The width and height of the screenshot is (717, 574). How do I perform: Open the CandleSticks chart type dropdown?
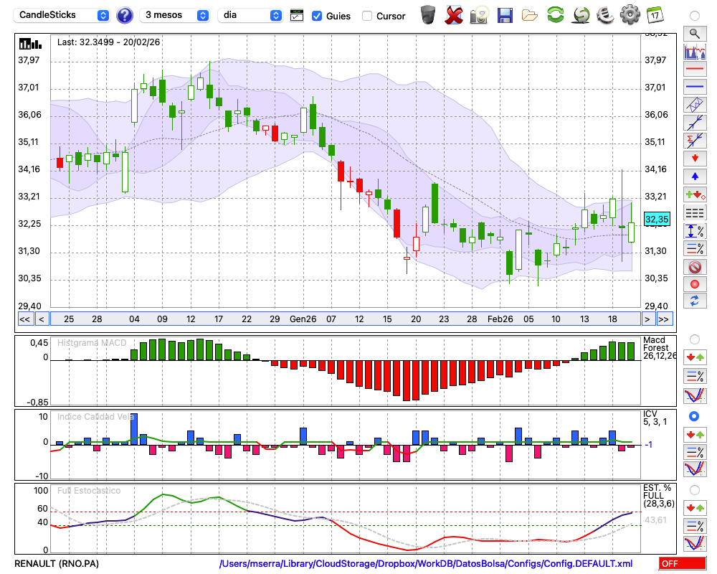(x=63, y=15)
